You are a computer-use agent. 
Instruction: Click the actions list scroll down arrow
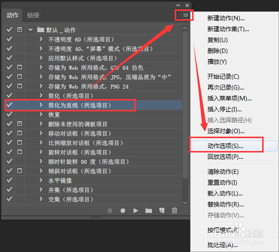185,202
